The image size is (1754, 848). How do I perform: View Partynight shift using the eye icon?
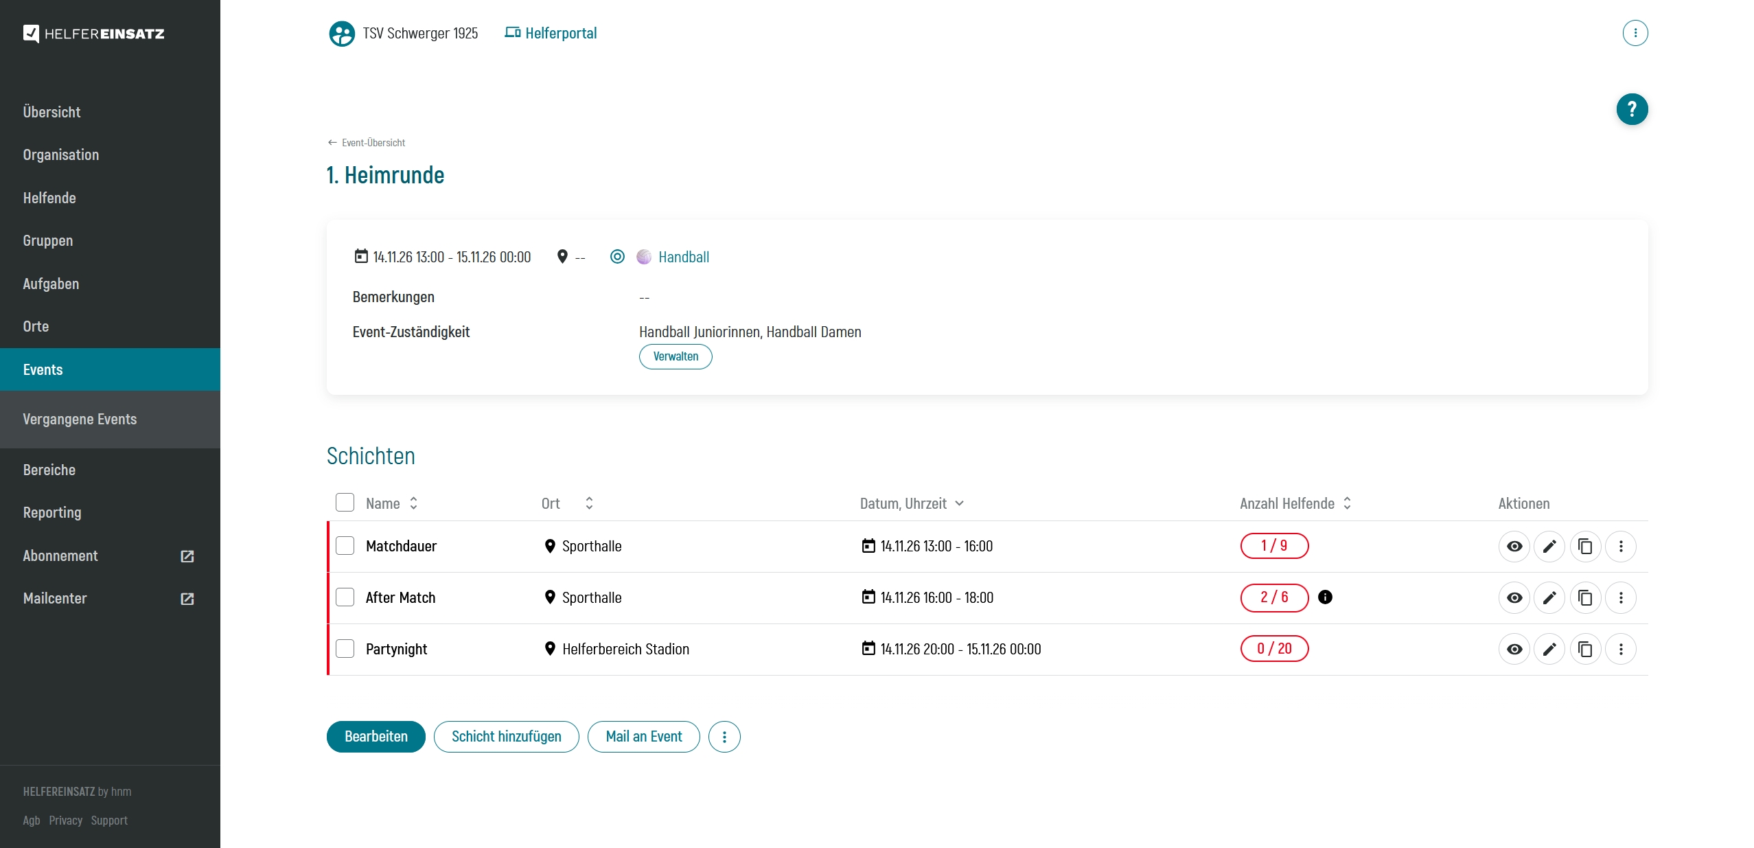[1514, 650]
